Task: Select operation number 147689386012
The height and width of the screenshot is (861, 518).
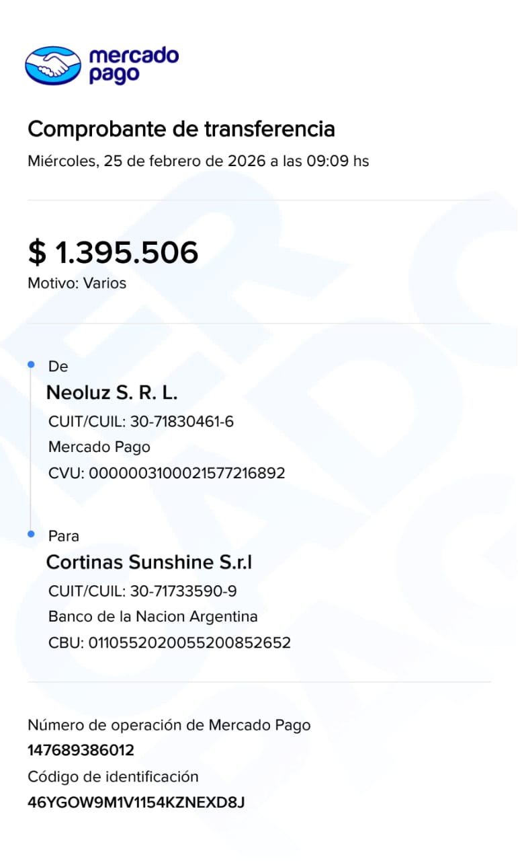Action: coord(81,751)
